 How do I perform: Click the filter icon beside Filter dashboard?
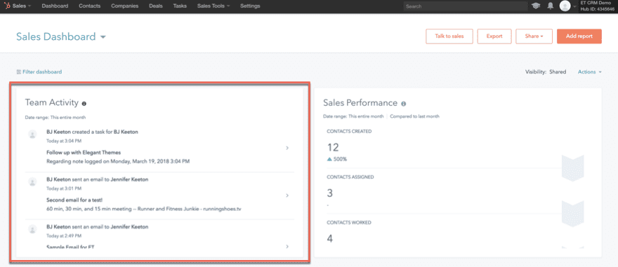tap(18, 72)
